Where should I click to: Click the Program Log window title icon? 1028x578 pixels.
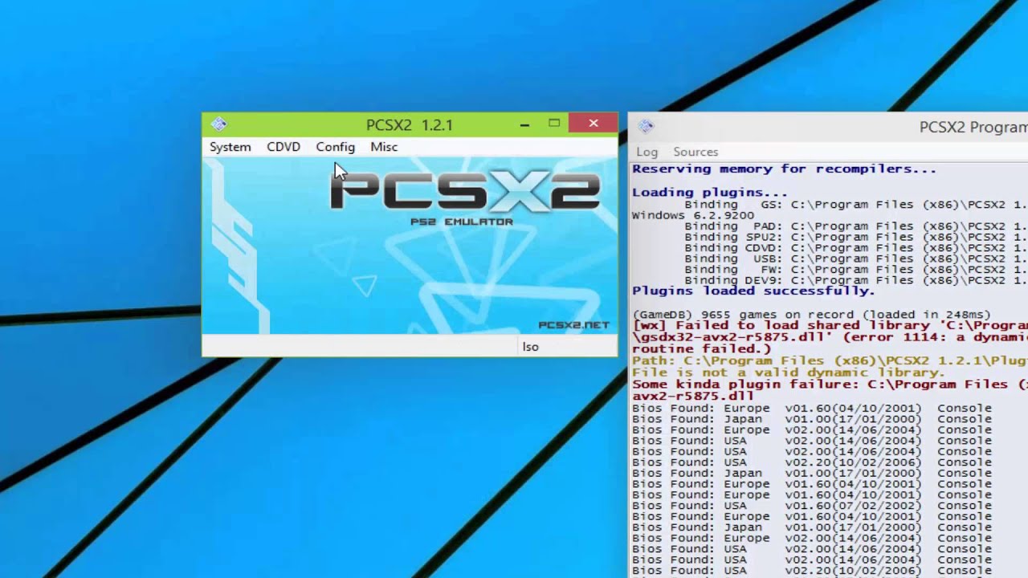tap(646, 126)
